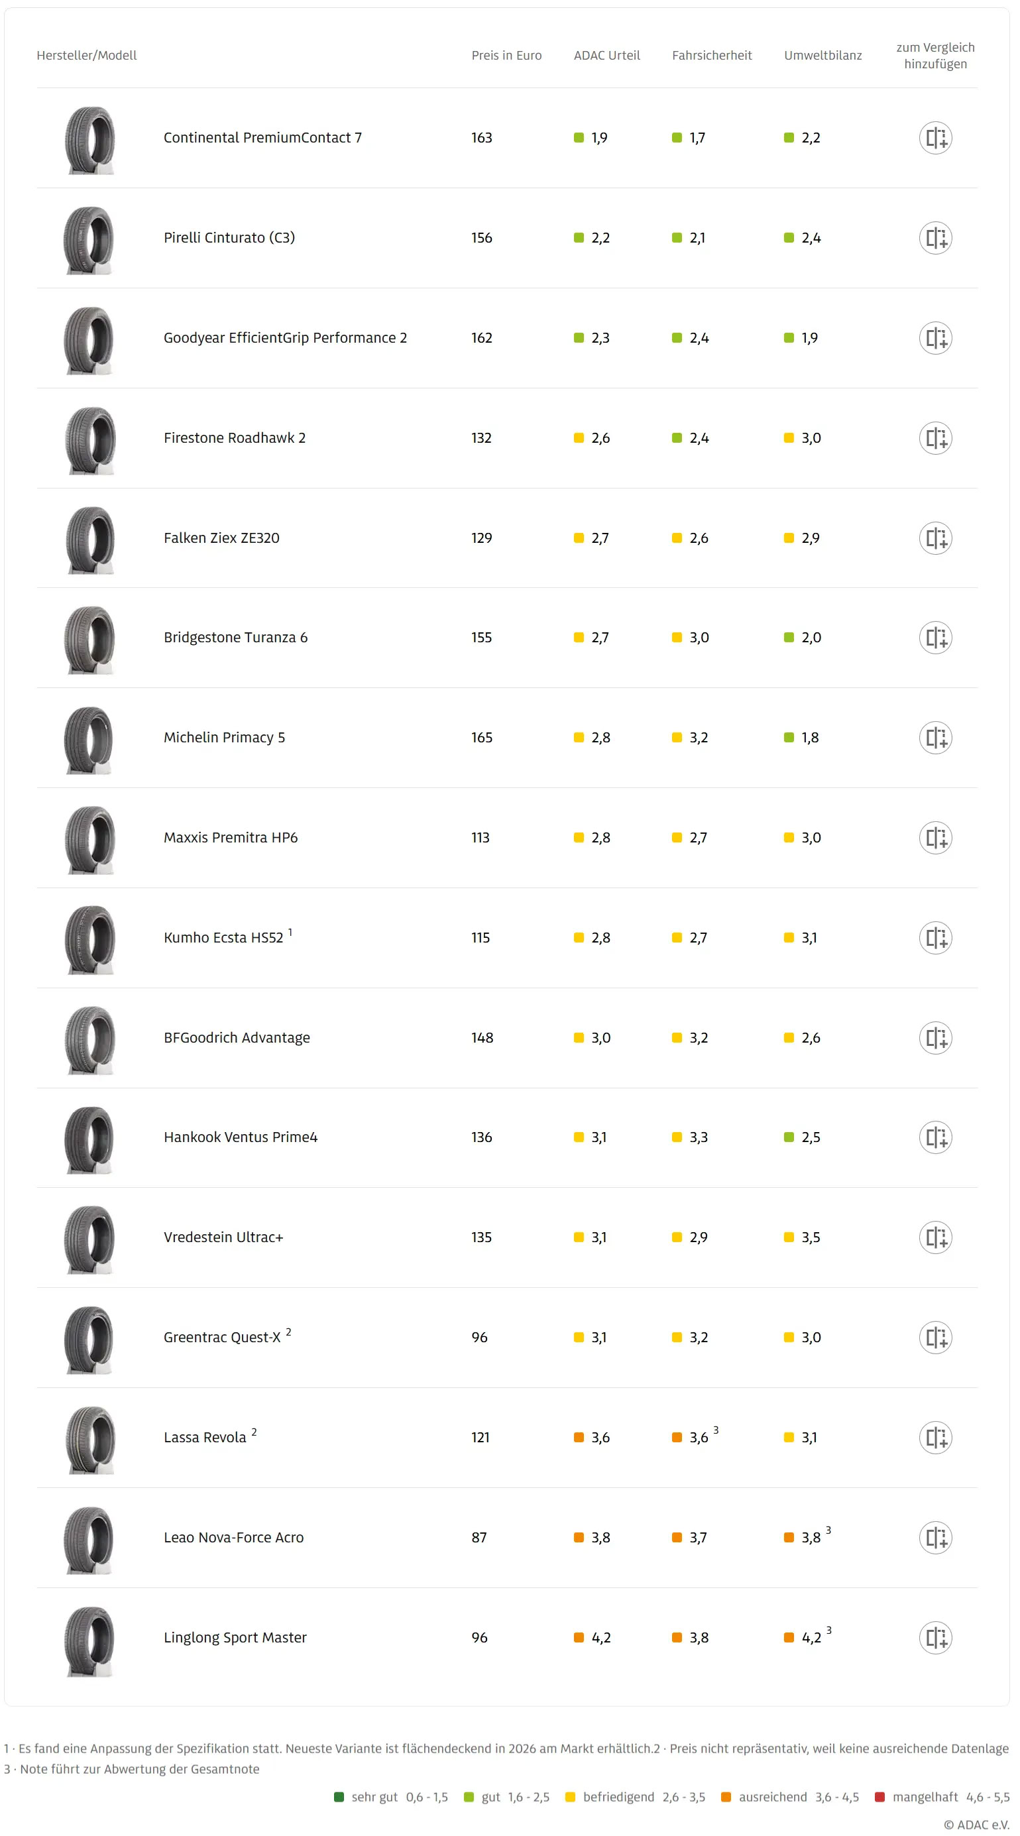Image resolution: width=1020 pixels, height=1836 pixels.
Task: Click compare icon for Michelin Primacy 5
Action: click(x=935, y=737)
